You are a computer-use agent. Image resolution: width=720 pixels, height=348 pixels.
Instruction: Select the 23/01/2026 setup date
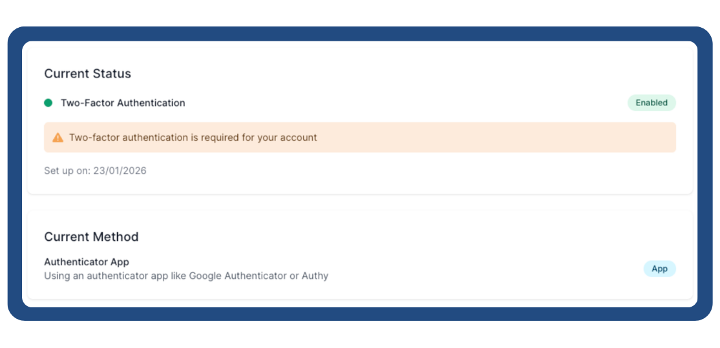[x=120, y=171]
